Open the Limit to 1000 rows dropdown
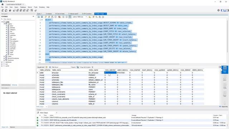Screen dimensions: 229x129 [79, 17]
